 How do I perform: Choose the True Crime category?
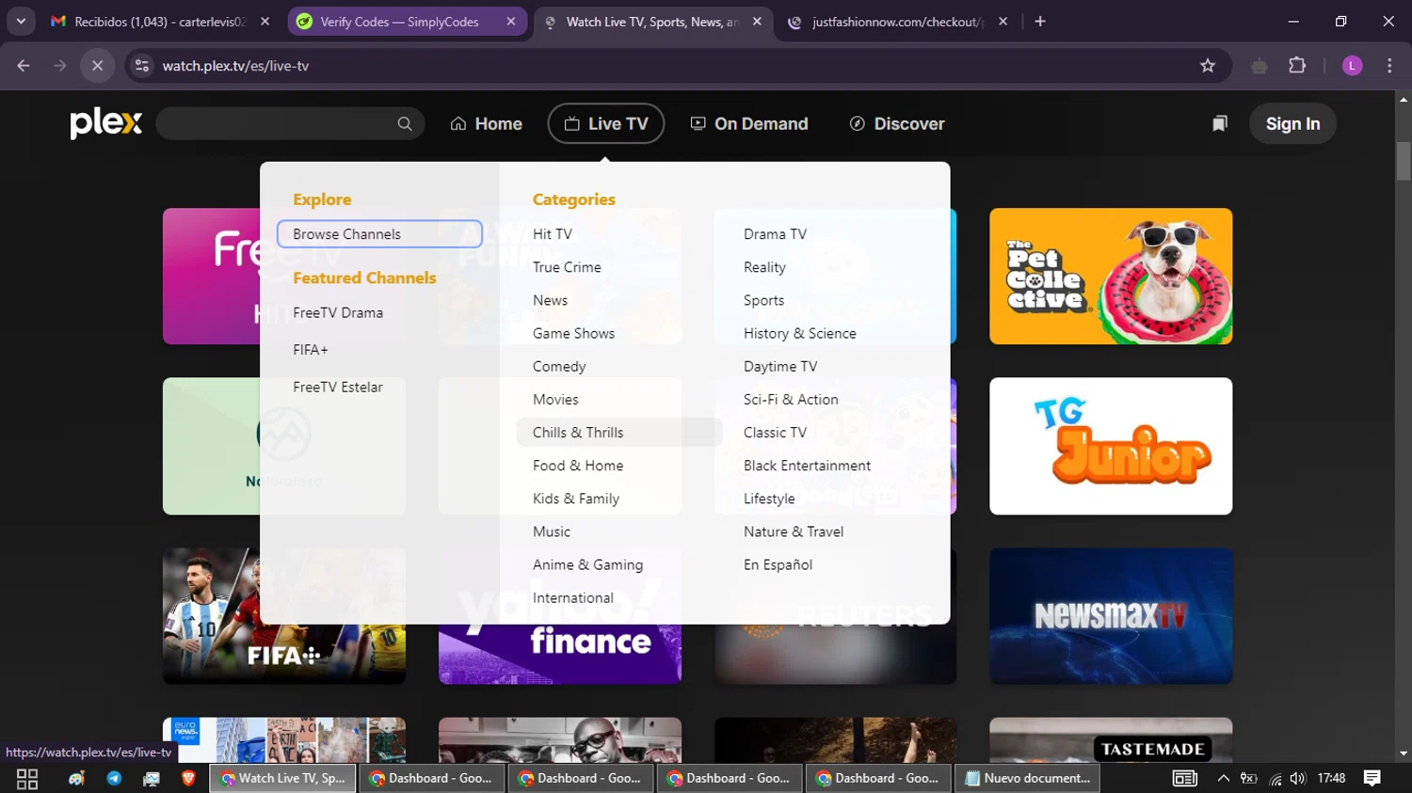[x=567, y=267]
